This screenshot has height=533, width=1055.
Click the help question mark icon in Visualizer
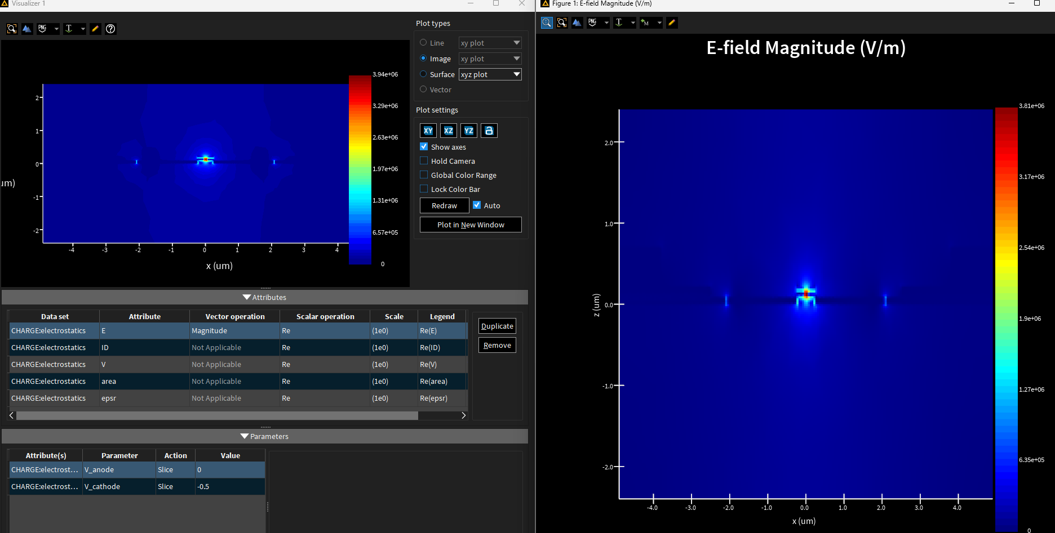(111, 29)
